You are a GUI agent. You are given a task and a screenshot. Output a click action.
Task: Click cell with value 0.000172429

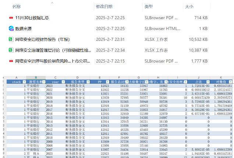(x=199, y=98)
